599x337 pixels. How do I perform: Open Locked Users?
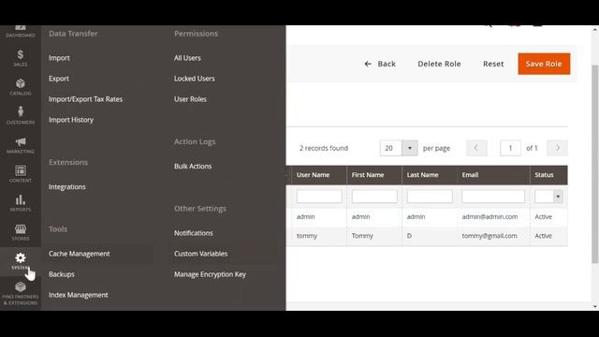(x=195, y=79)
